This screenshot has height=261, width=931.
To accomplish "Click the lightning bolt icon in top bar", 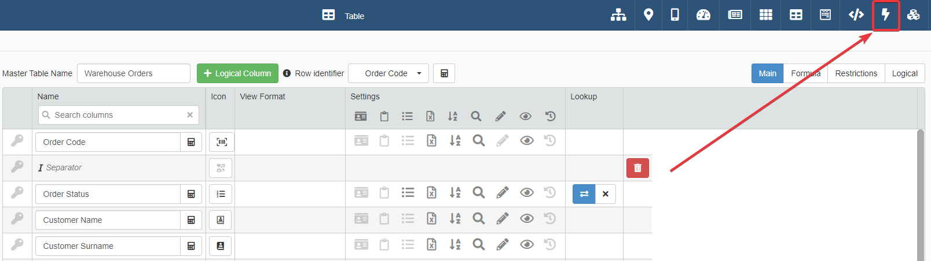I will [x=885, y=15].
